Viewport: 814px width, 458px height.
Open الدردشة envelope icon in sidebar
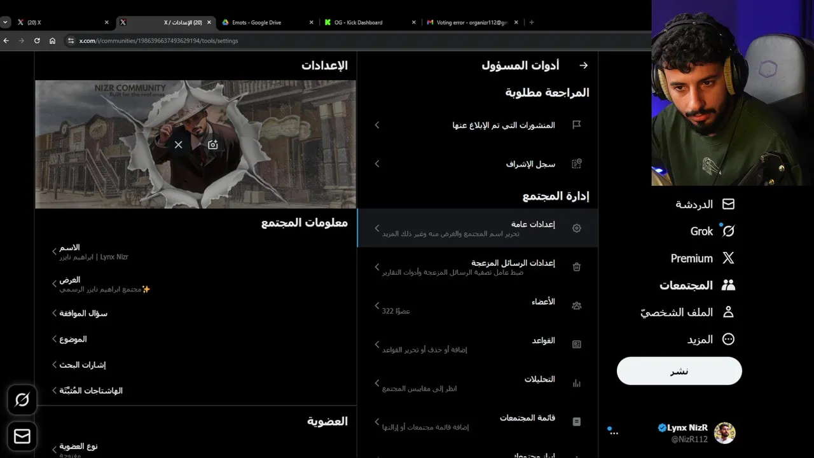point(729,204)
